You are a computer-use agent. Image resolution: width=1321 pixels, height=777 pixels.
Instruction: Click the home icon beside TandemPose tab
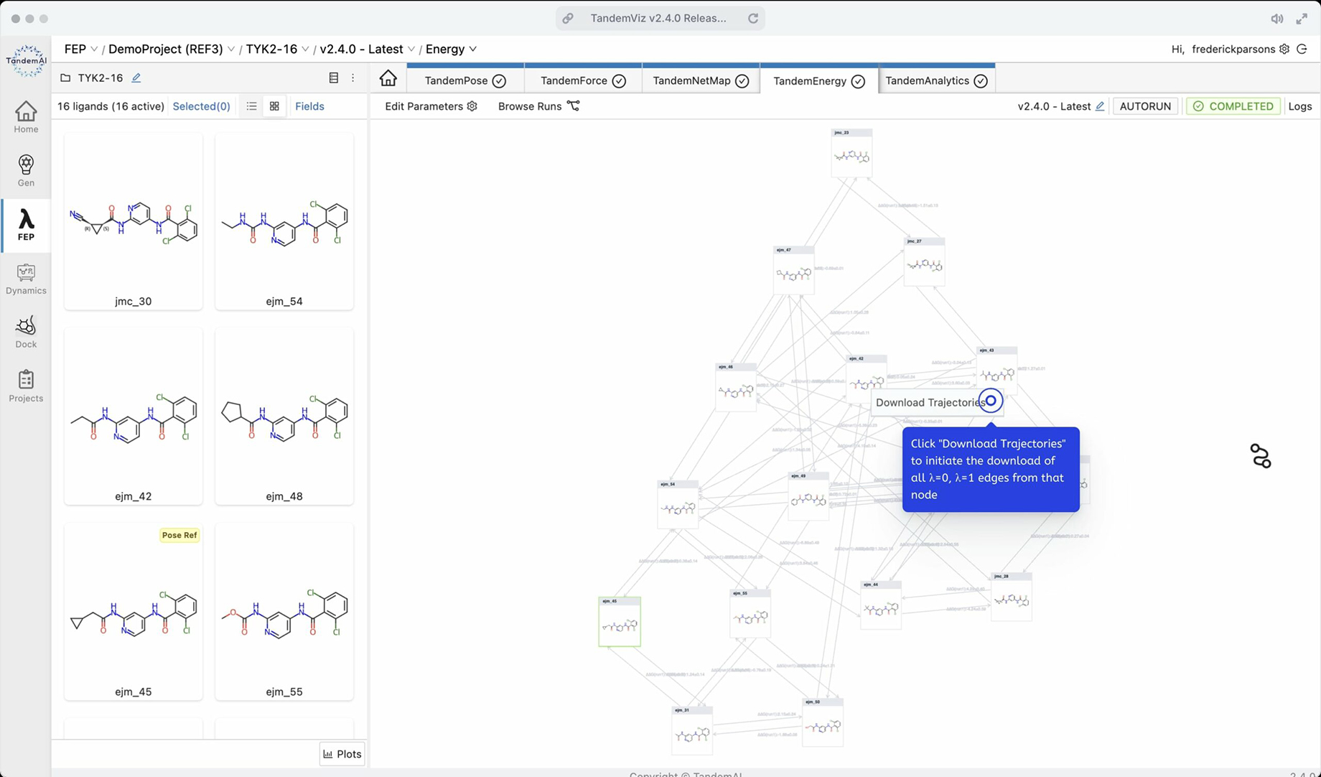click(x=388, y=78)
